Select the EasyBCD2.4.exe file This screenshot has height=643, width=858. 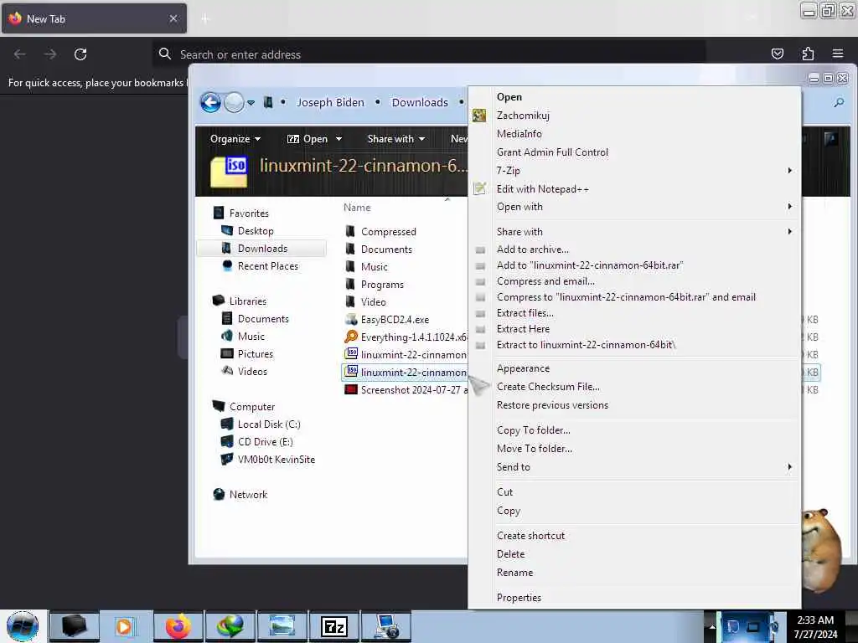[395, 319]
